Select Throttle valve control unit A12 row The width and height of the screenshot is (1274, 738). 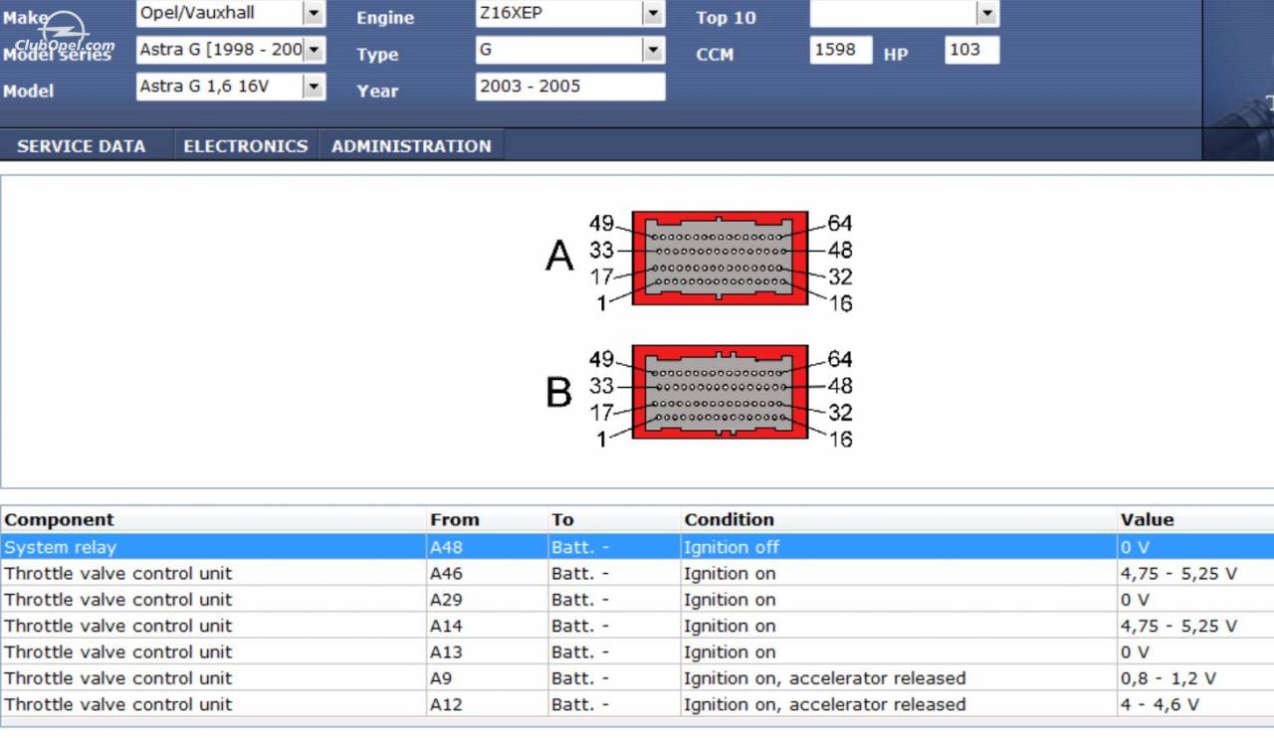pos(637,704)
